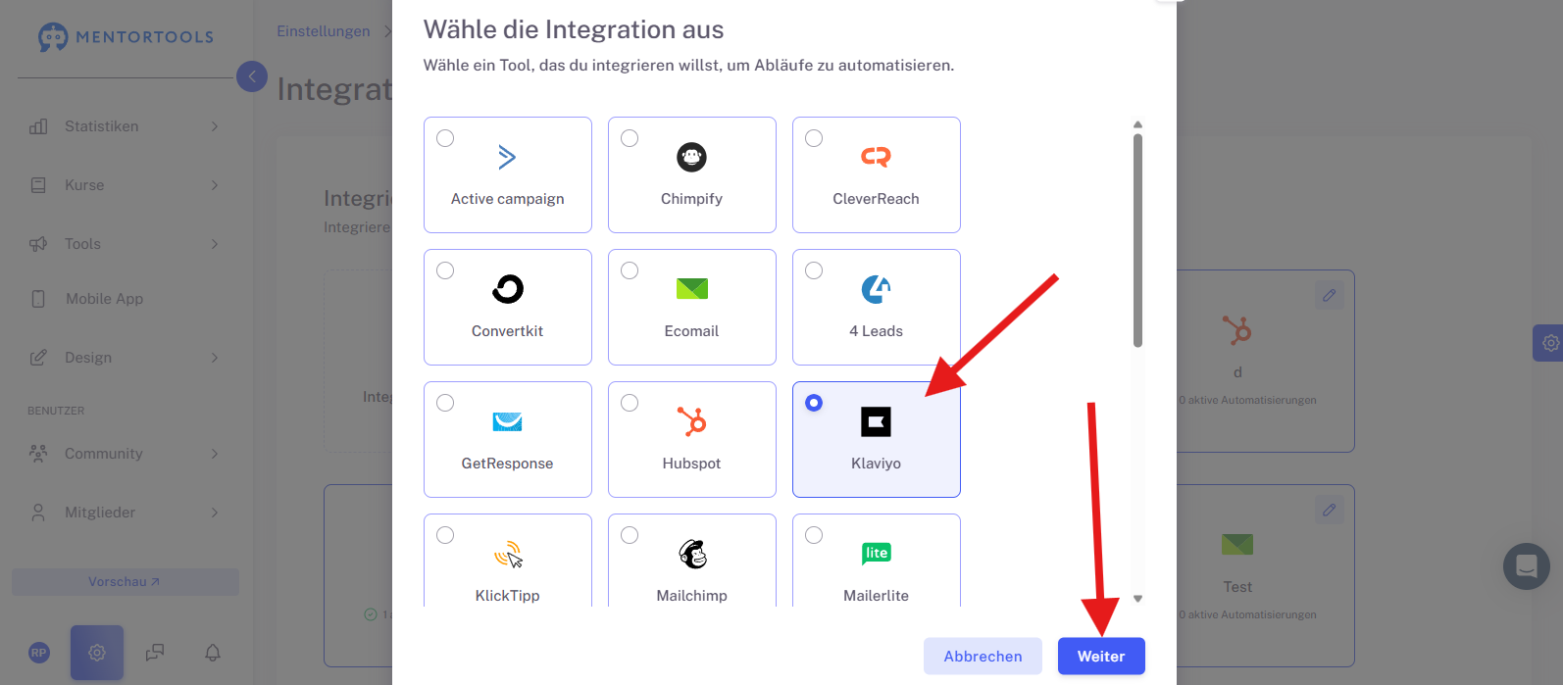This screenshot has height=685, width=1563.
Task: Select the Convertkit radio button
Action: click(x=445, y=270)
